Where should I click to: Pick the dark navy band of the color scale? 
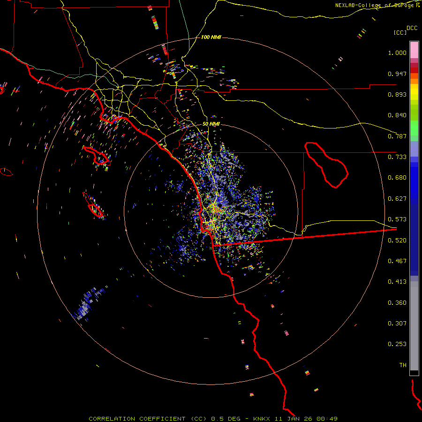tap(414, 240)
